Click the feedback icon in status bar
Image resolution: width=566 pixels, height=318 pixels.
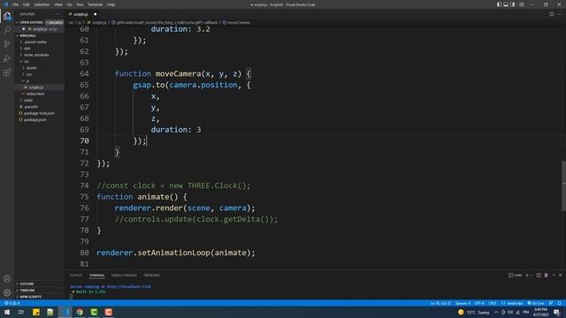551,303
